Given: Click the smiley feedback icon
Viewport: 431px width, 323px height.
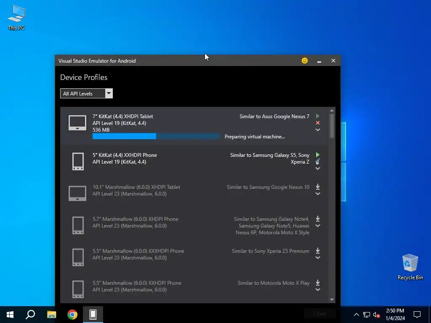Looking at the screenshot, I should [305, 61].
